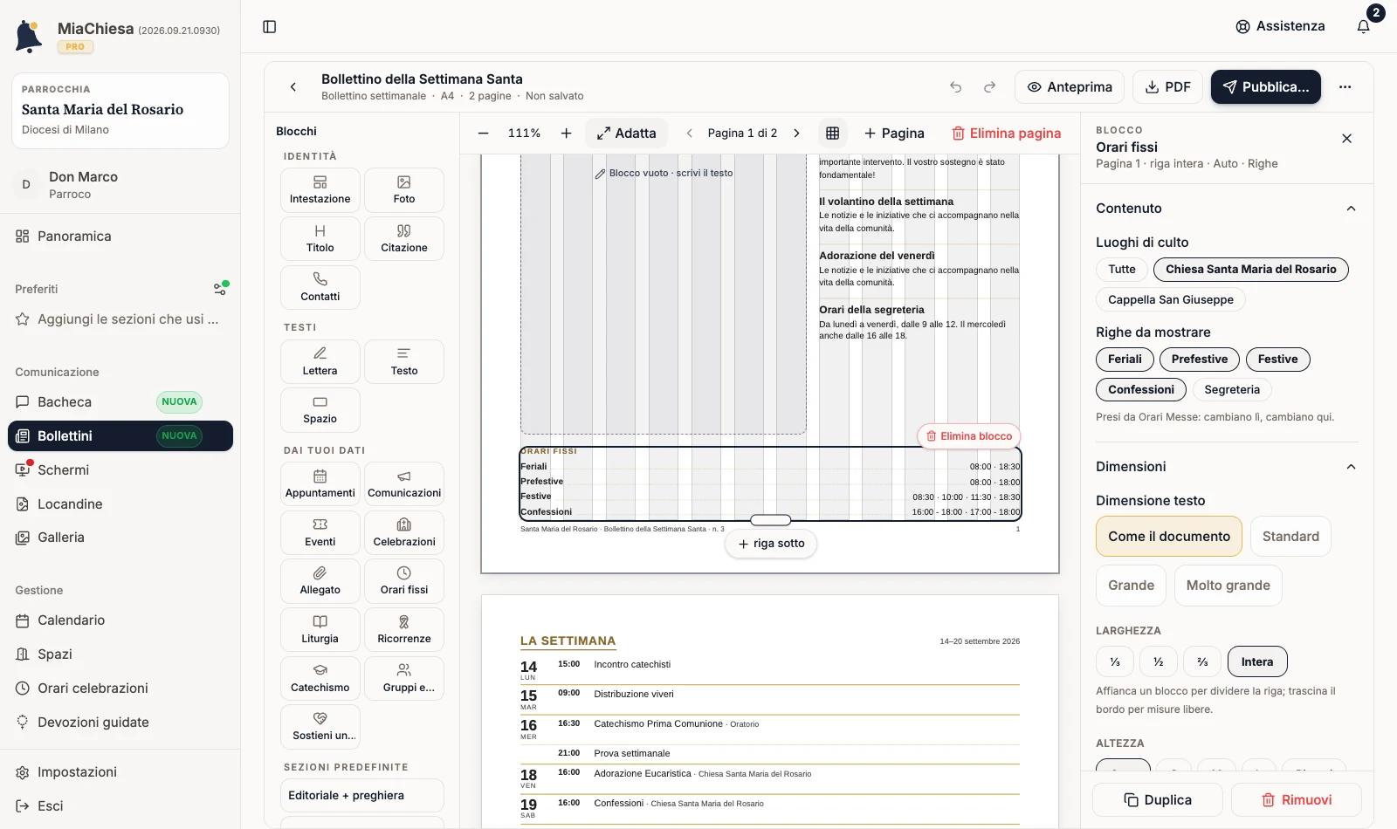Add an Eventi block
Screen dimensions: 1397x829
pos(320,533)
